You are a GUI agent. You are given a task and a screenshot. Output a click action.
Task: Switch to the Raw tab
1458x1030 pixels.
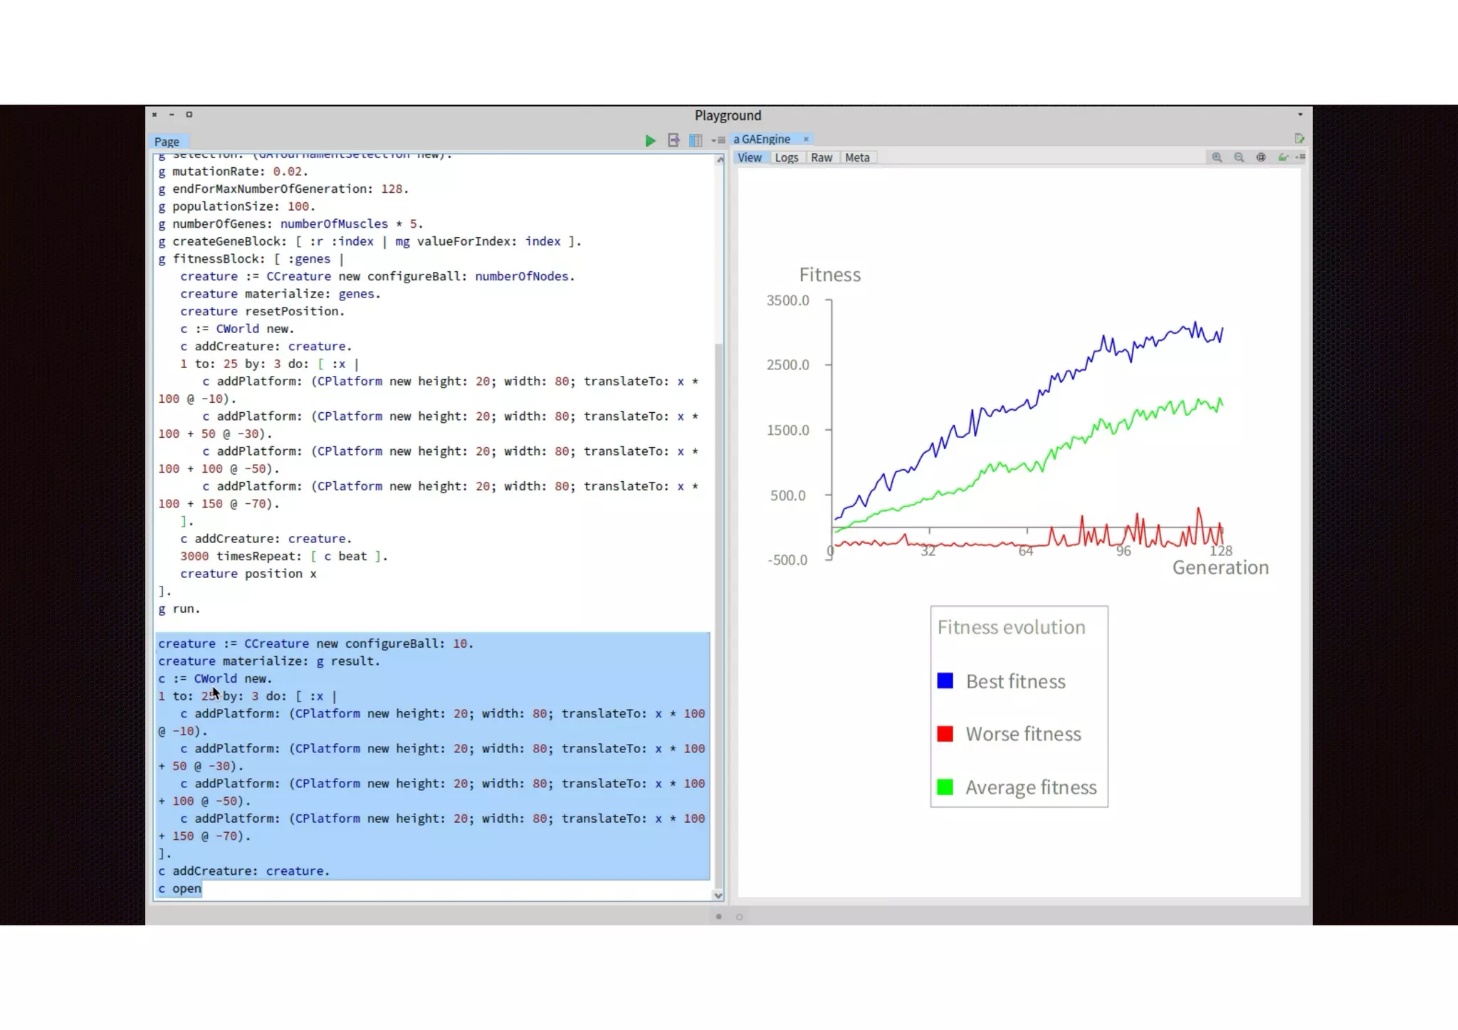821,158
